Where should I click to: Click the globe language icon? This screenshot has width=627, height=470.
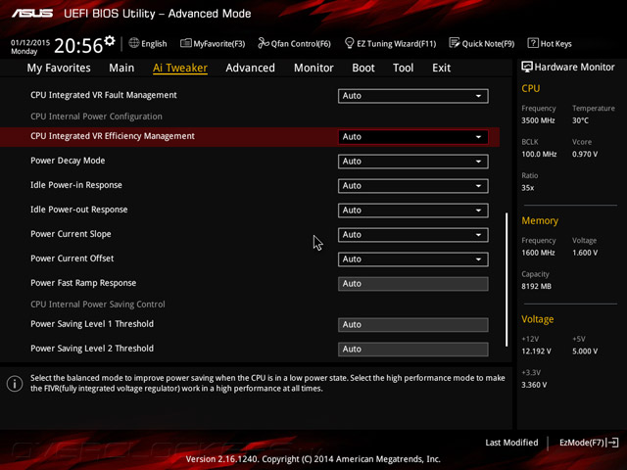tap(134, 43)
